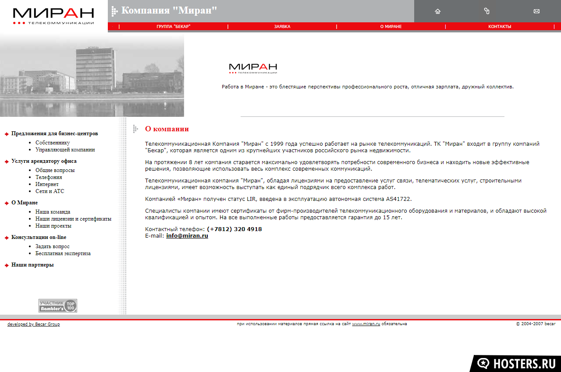
Task: Follow the www.miran.ru footer link
Action: 366,324
